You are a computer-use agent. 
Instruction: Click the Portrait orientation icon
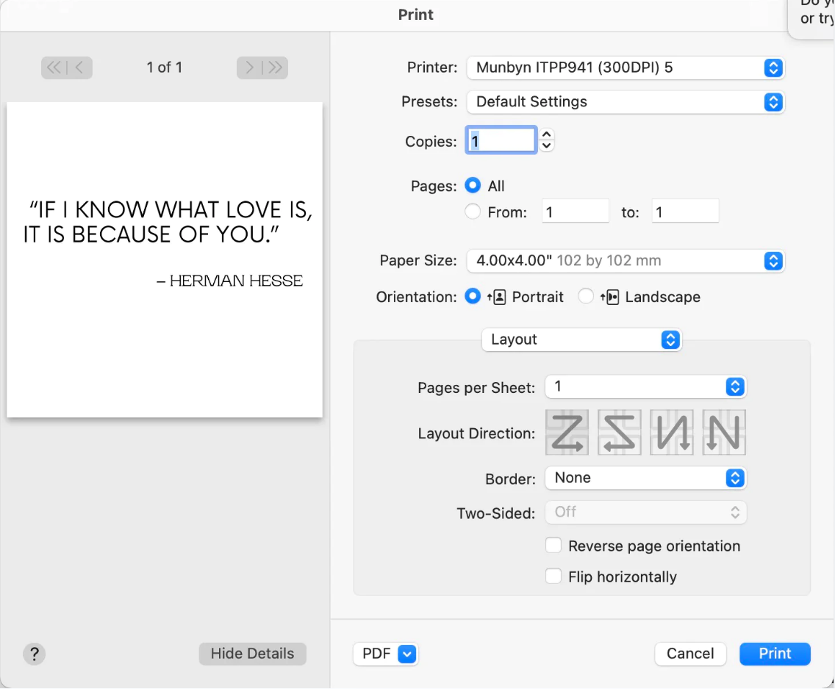pyautogui.click(x=496, y=297)
